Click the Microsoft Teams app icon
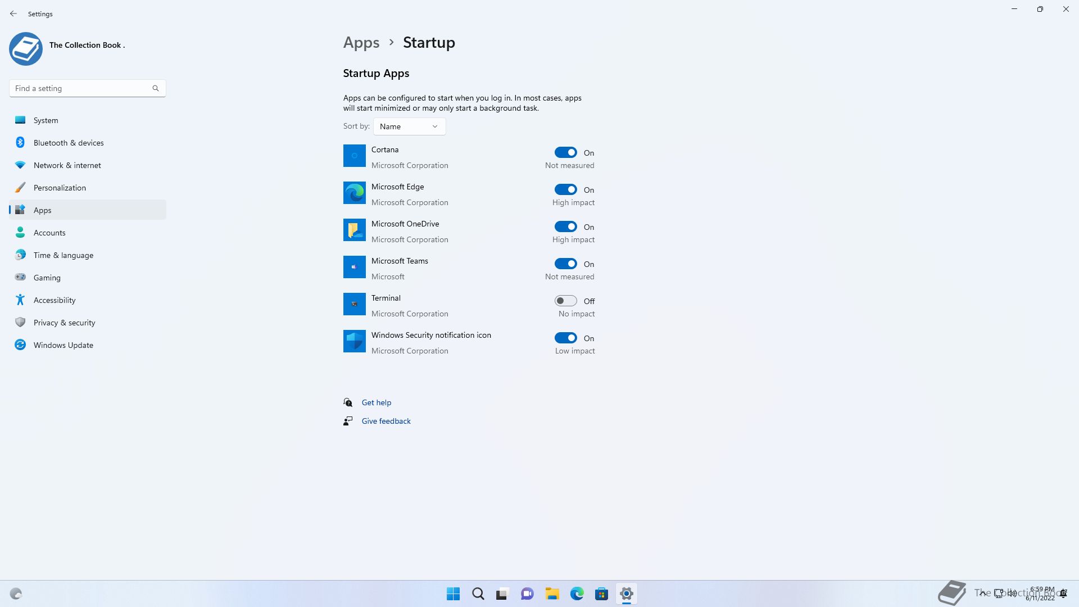The height and width of the screenshot is (607, 1079). point(355,267)
